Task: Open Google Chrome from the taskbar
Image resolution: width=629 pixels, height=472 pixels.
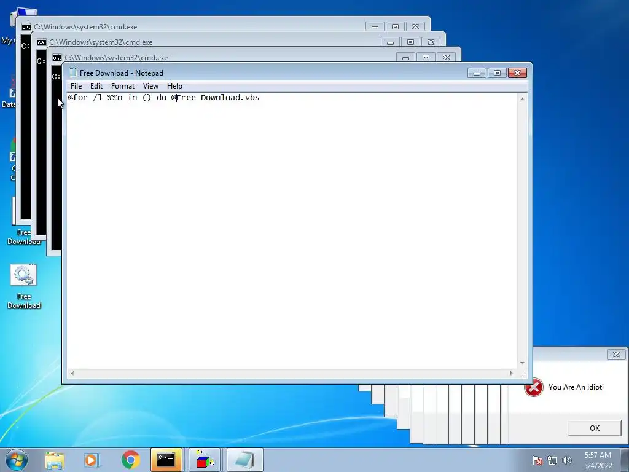Action: (130, 460)
